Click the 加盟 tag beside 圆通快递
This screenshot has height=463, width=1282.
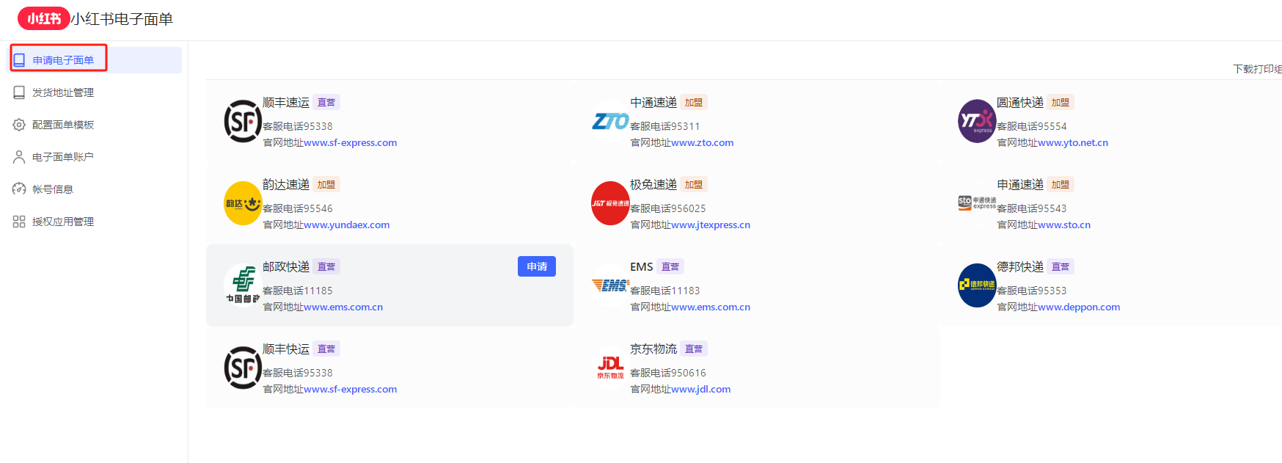click(1061, 103)
